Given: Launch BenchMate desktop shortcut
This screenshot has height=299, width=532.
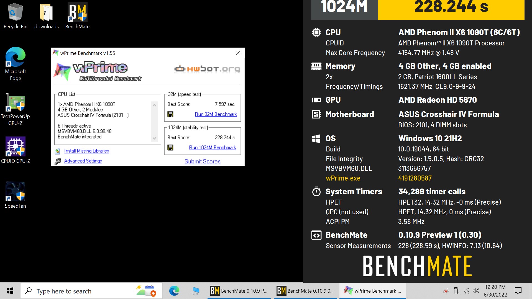Looking at the screenshot, I should click(x=77, y=16).
